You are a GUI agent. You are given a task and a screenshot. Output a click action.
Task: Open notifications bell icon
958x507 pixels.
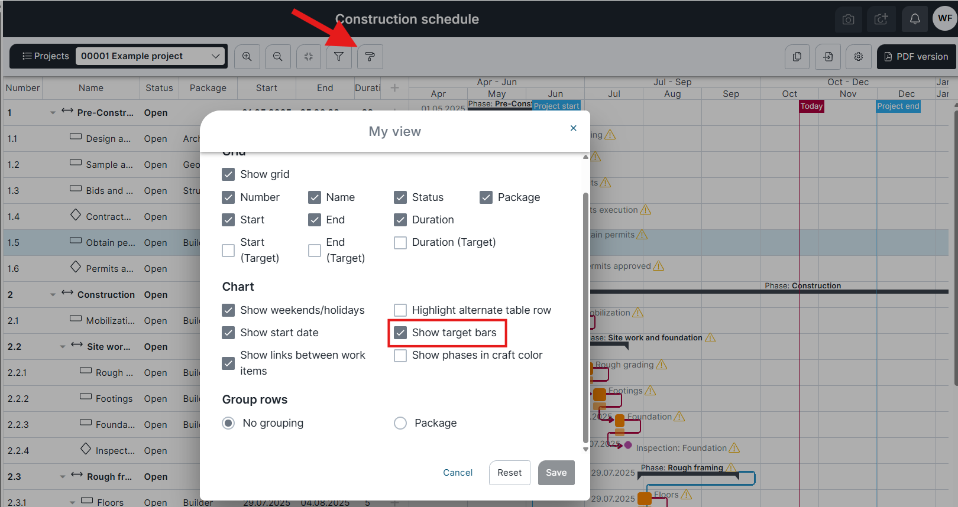pos(915,19)
